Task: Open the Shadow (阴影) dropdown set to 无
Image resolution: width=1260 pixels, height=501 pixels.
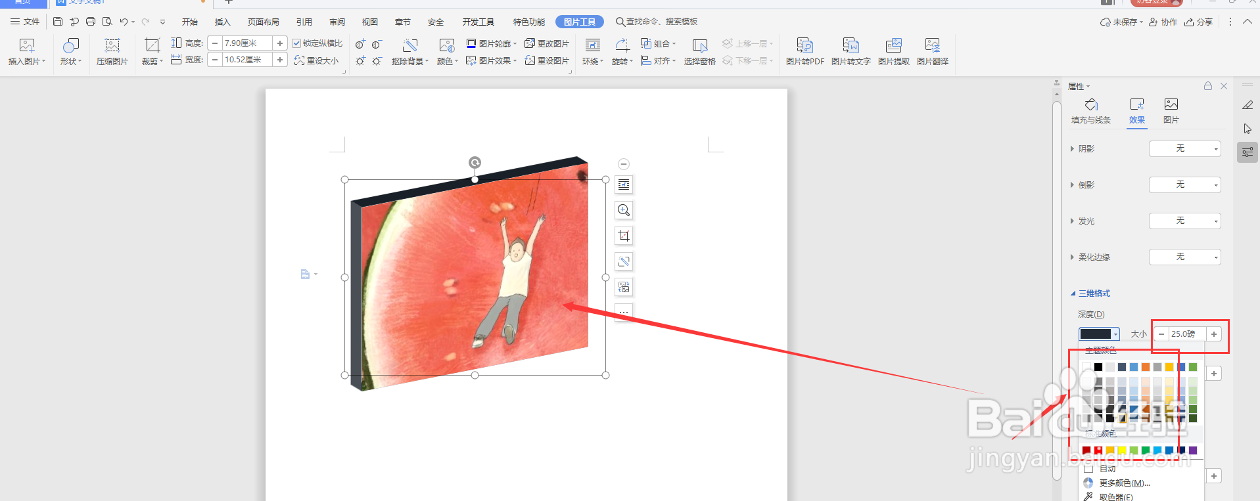Action: click(1184, 149)
